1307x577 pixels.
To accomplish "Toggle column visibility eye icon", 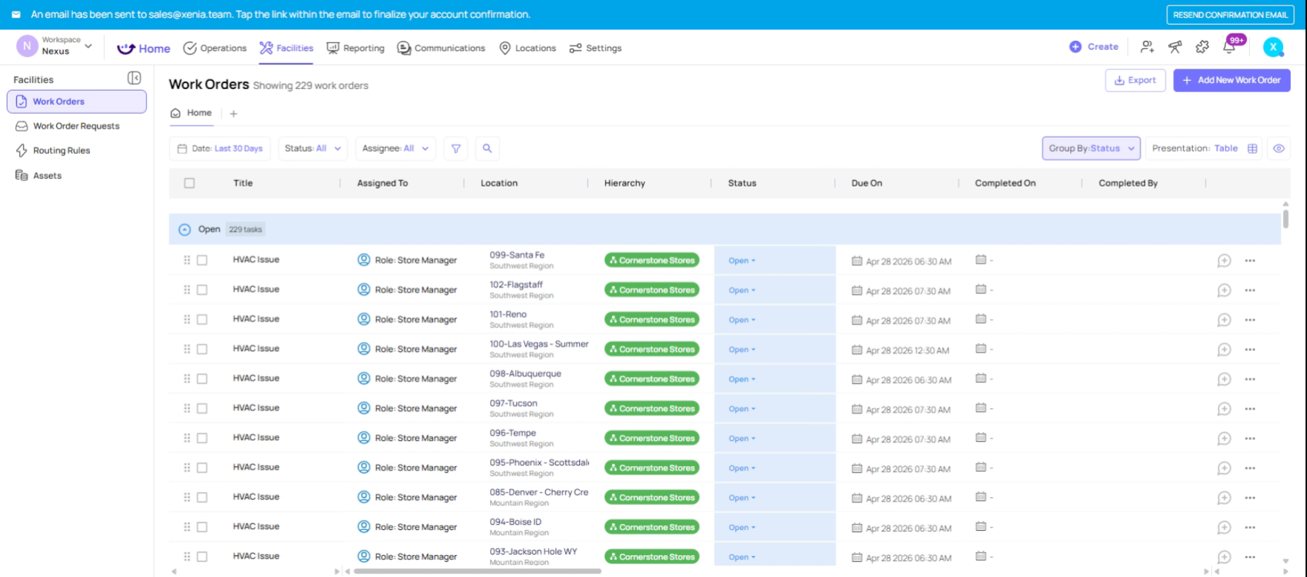I will click(x=1278, y=148).
